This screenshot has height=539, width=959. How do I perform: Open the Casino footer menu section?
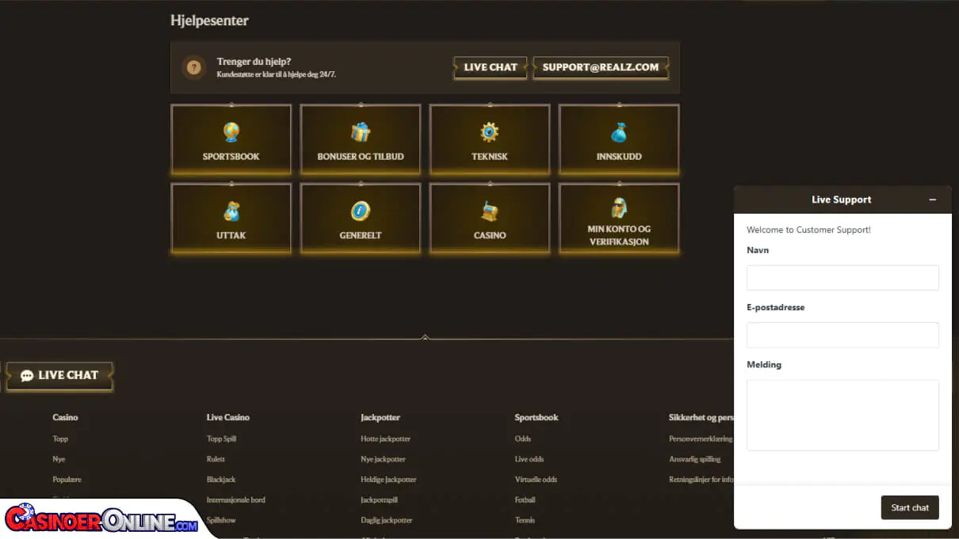tap(65, 417)
